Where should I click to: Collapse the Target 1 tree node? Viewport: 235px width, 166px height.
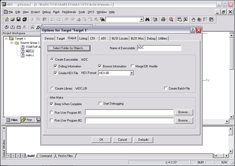6,39
